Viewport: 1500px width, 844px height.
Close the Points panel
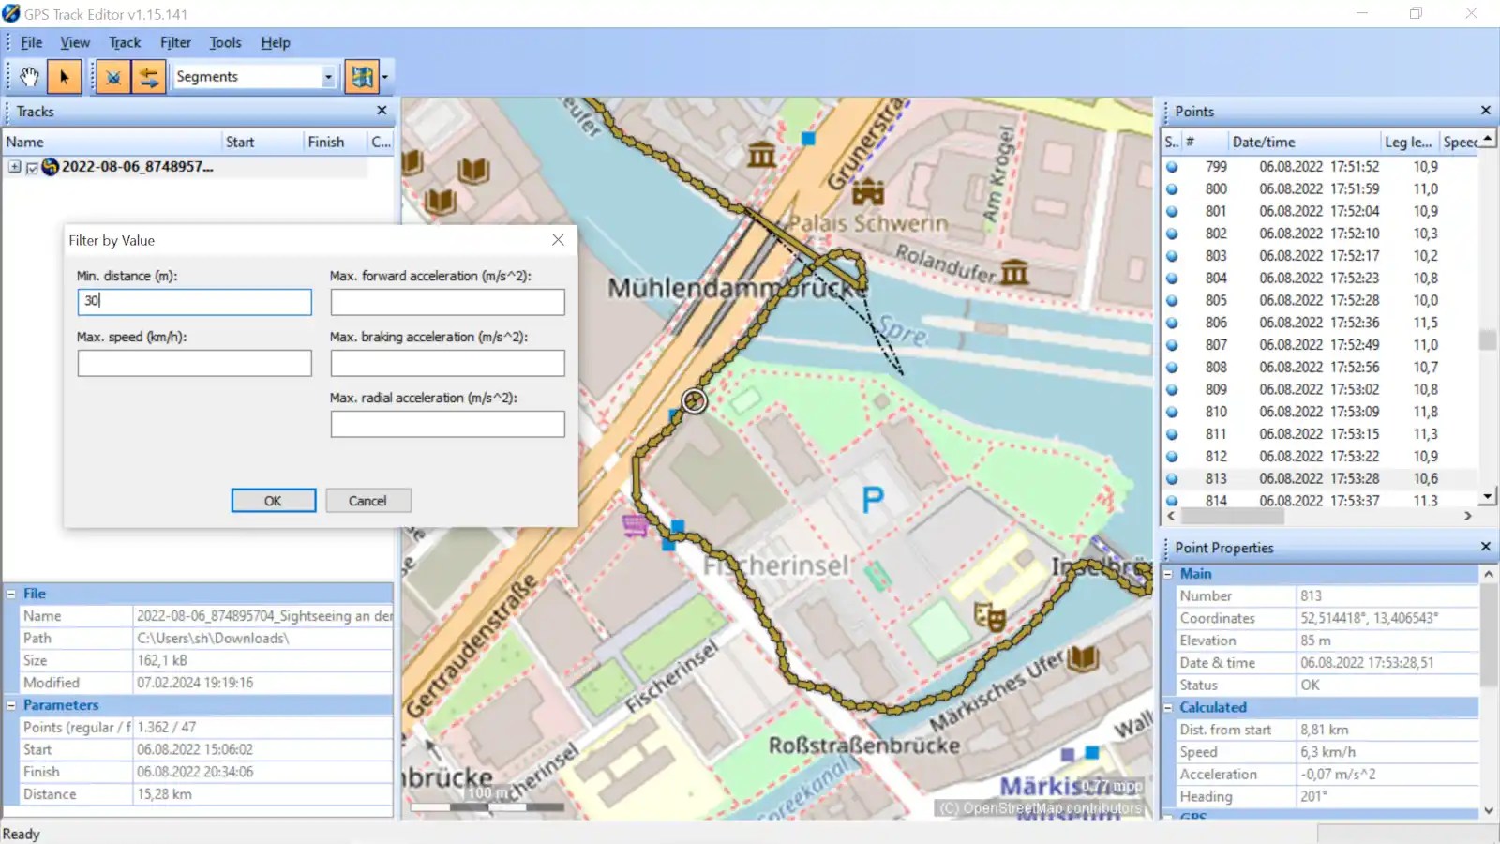coord(1485,111)
